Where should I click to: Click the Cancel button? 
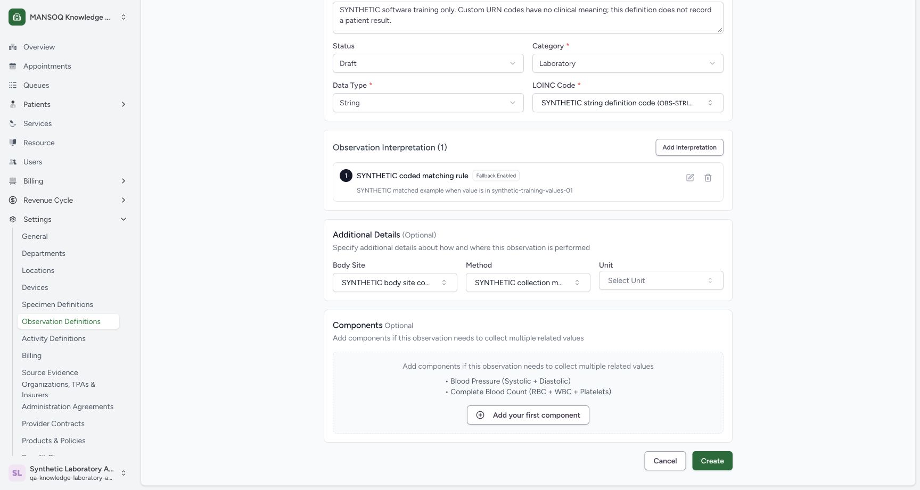(x=665, y=461)
